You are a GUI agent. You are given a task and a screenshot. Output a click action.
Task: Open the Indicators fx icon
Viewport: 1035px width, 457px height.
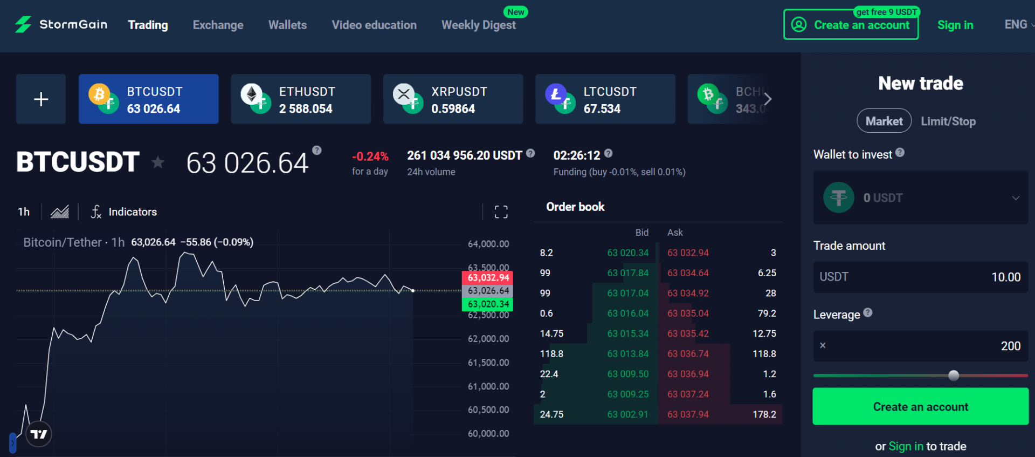(x=96, y=212)
